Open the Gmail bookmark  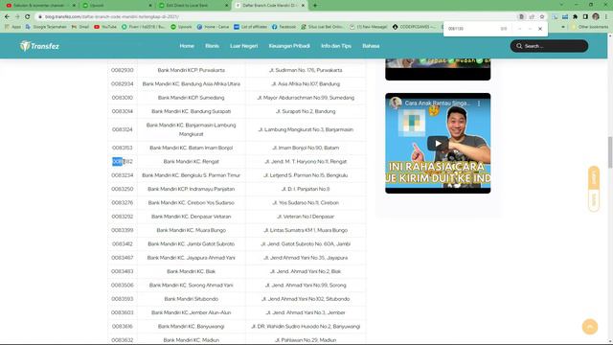point(80,27)
